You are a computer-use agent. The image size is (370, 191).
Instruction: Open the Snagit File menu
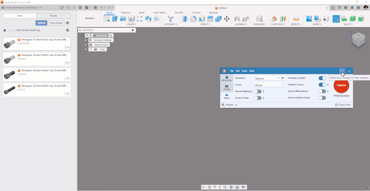[232, 71]
